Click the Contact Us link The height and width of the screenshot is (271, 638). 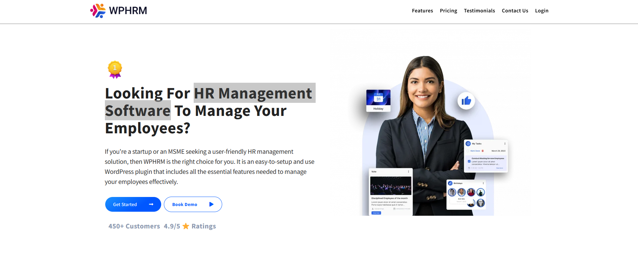pyautogui.click(x=515, y=11)
